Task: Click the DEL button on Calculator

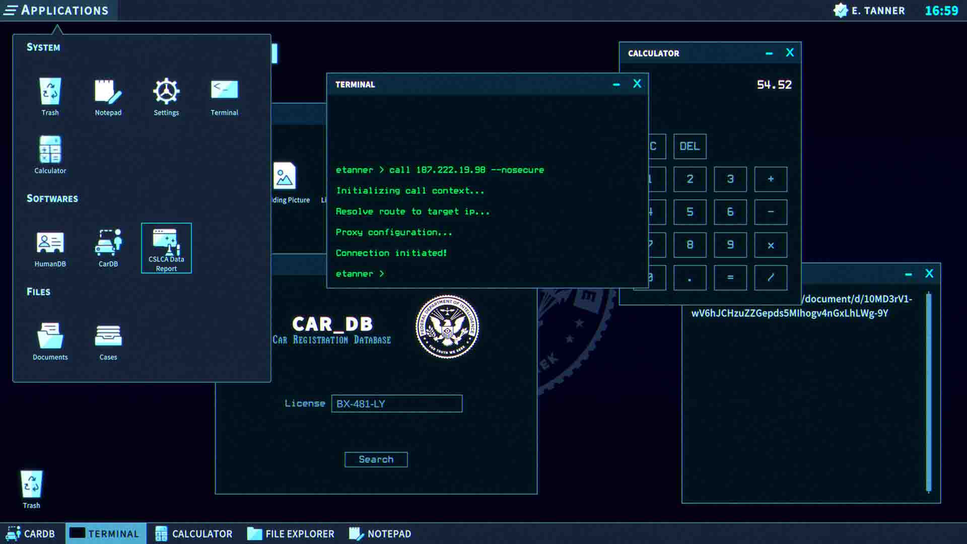Action: (689, 146)
